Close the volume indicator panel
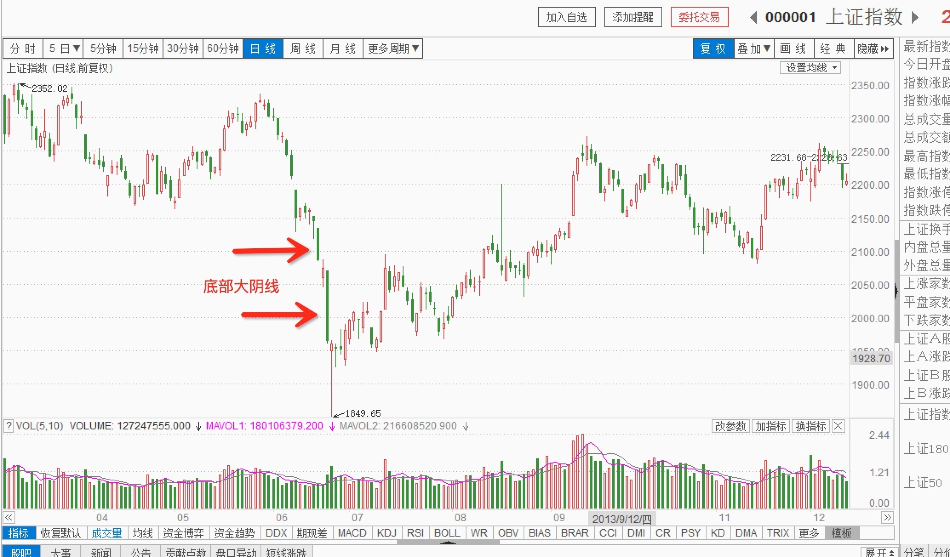 [x=838, y=426]
